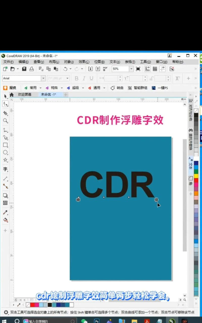The image size is (202, 323).
Task: Click the Undo arrow icon
Action: pos(65,69)
